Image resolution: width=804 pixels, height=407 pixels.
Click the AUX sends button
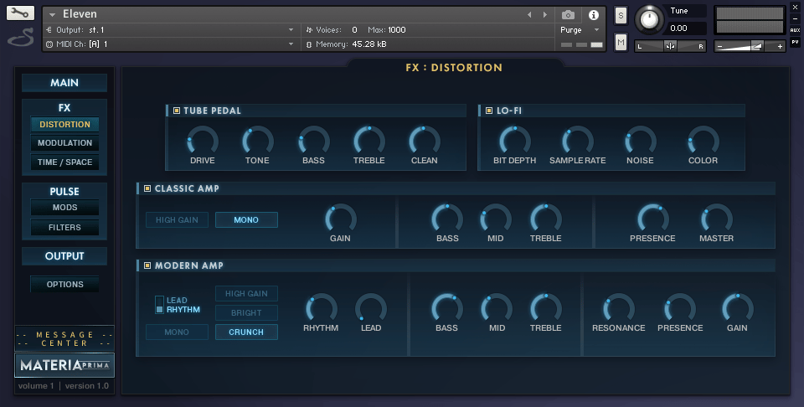click(795, 30)
